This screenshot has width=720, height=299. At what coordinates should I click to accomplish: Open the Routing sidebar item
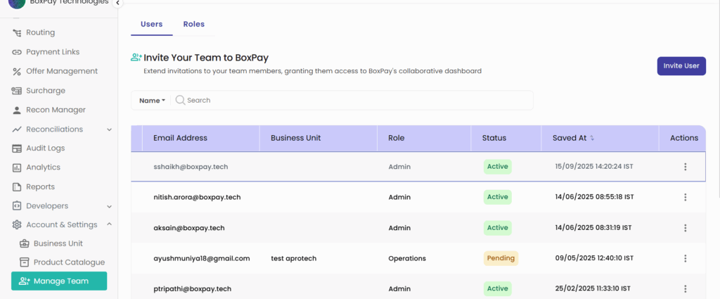point(40,32)
